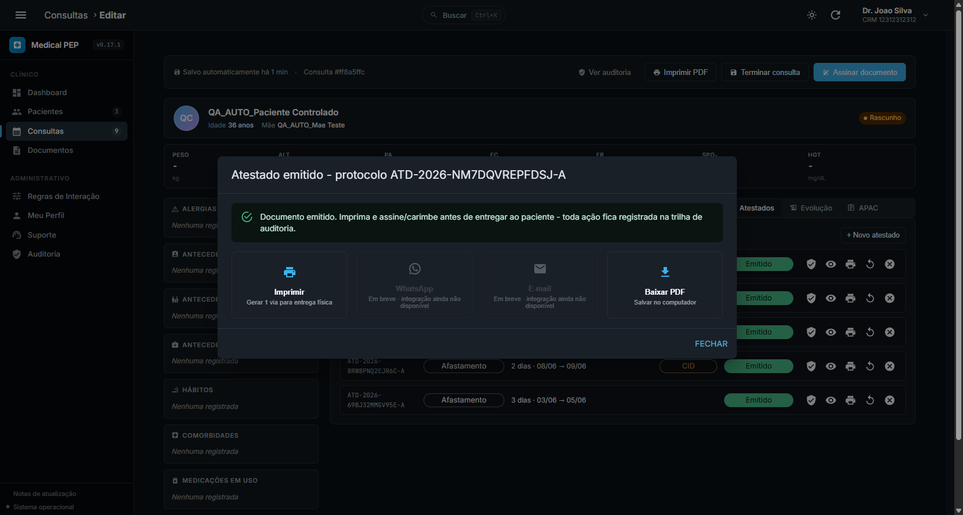Click the Afastamento tag in 3 dias row
The image size is (963, 515).
pos(464,400)
